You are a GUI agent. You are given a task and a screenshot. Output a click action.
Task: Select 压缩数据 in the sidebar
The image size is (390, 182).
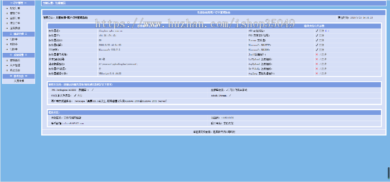click(15, 28)
